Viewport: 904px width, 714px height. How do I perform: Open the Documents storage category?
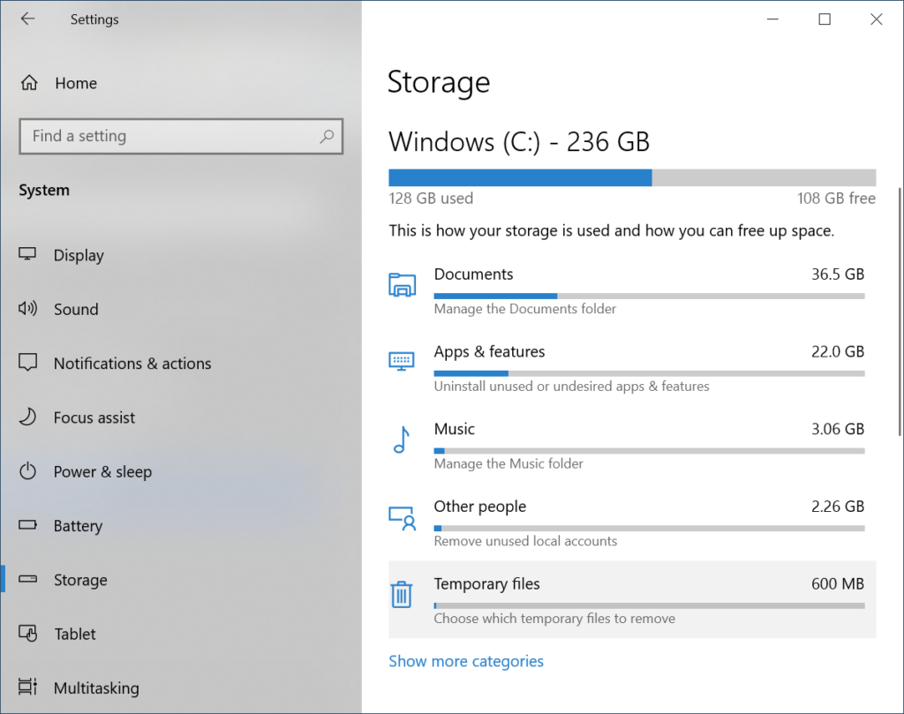pyautogui.click(x=632, y=290)
